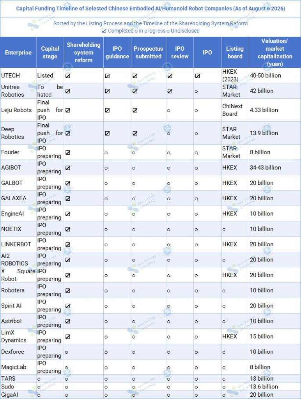The width and height of the screenshot is (301, 399).
Task: Click the Valuation/market capitalization header
Action: point(275,53)
